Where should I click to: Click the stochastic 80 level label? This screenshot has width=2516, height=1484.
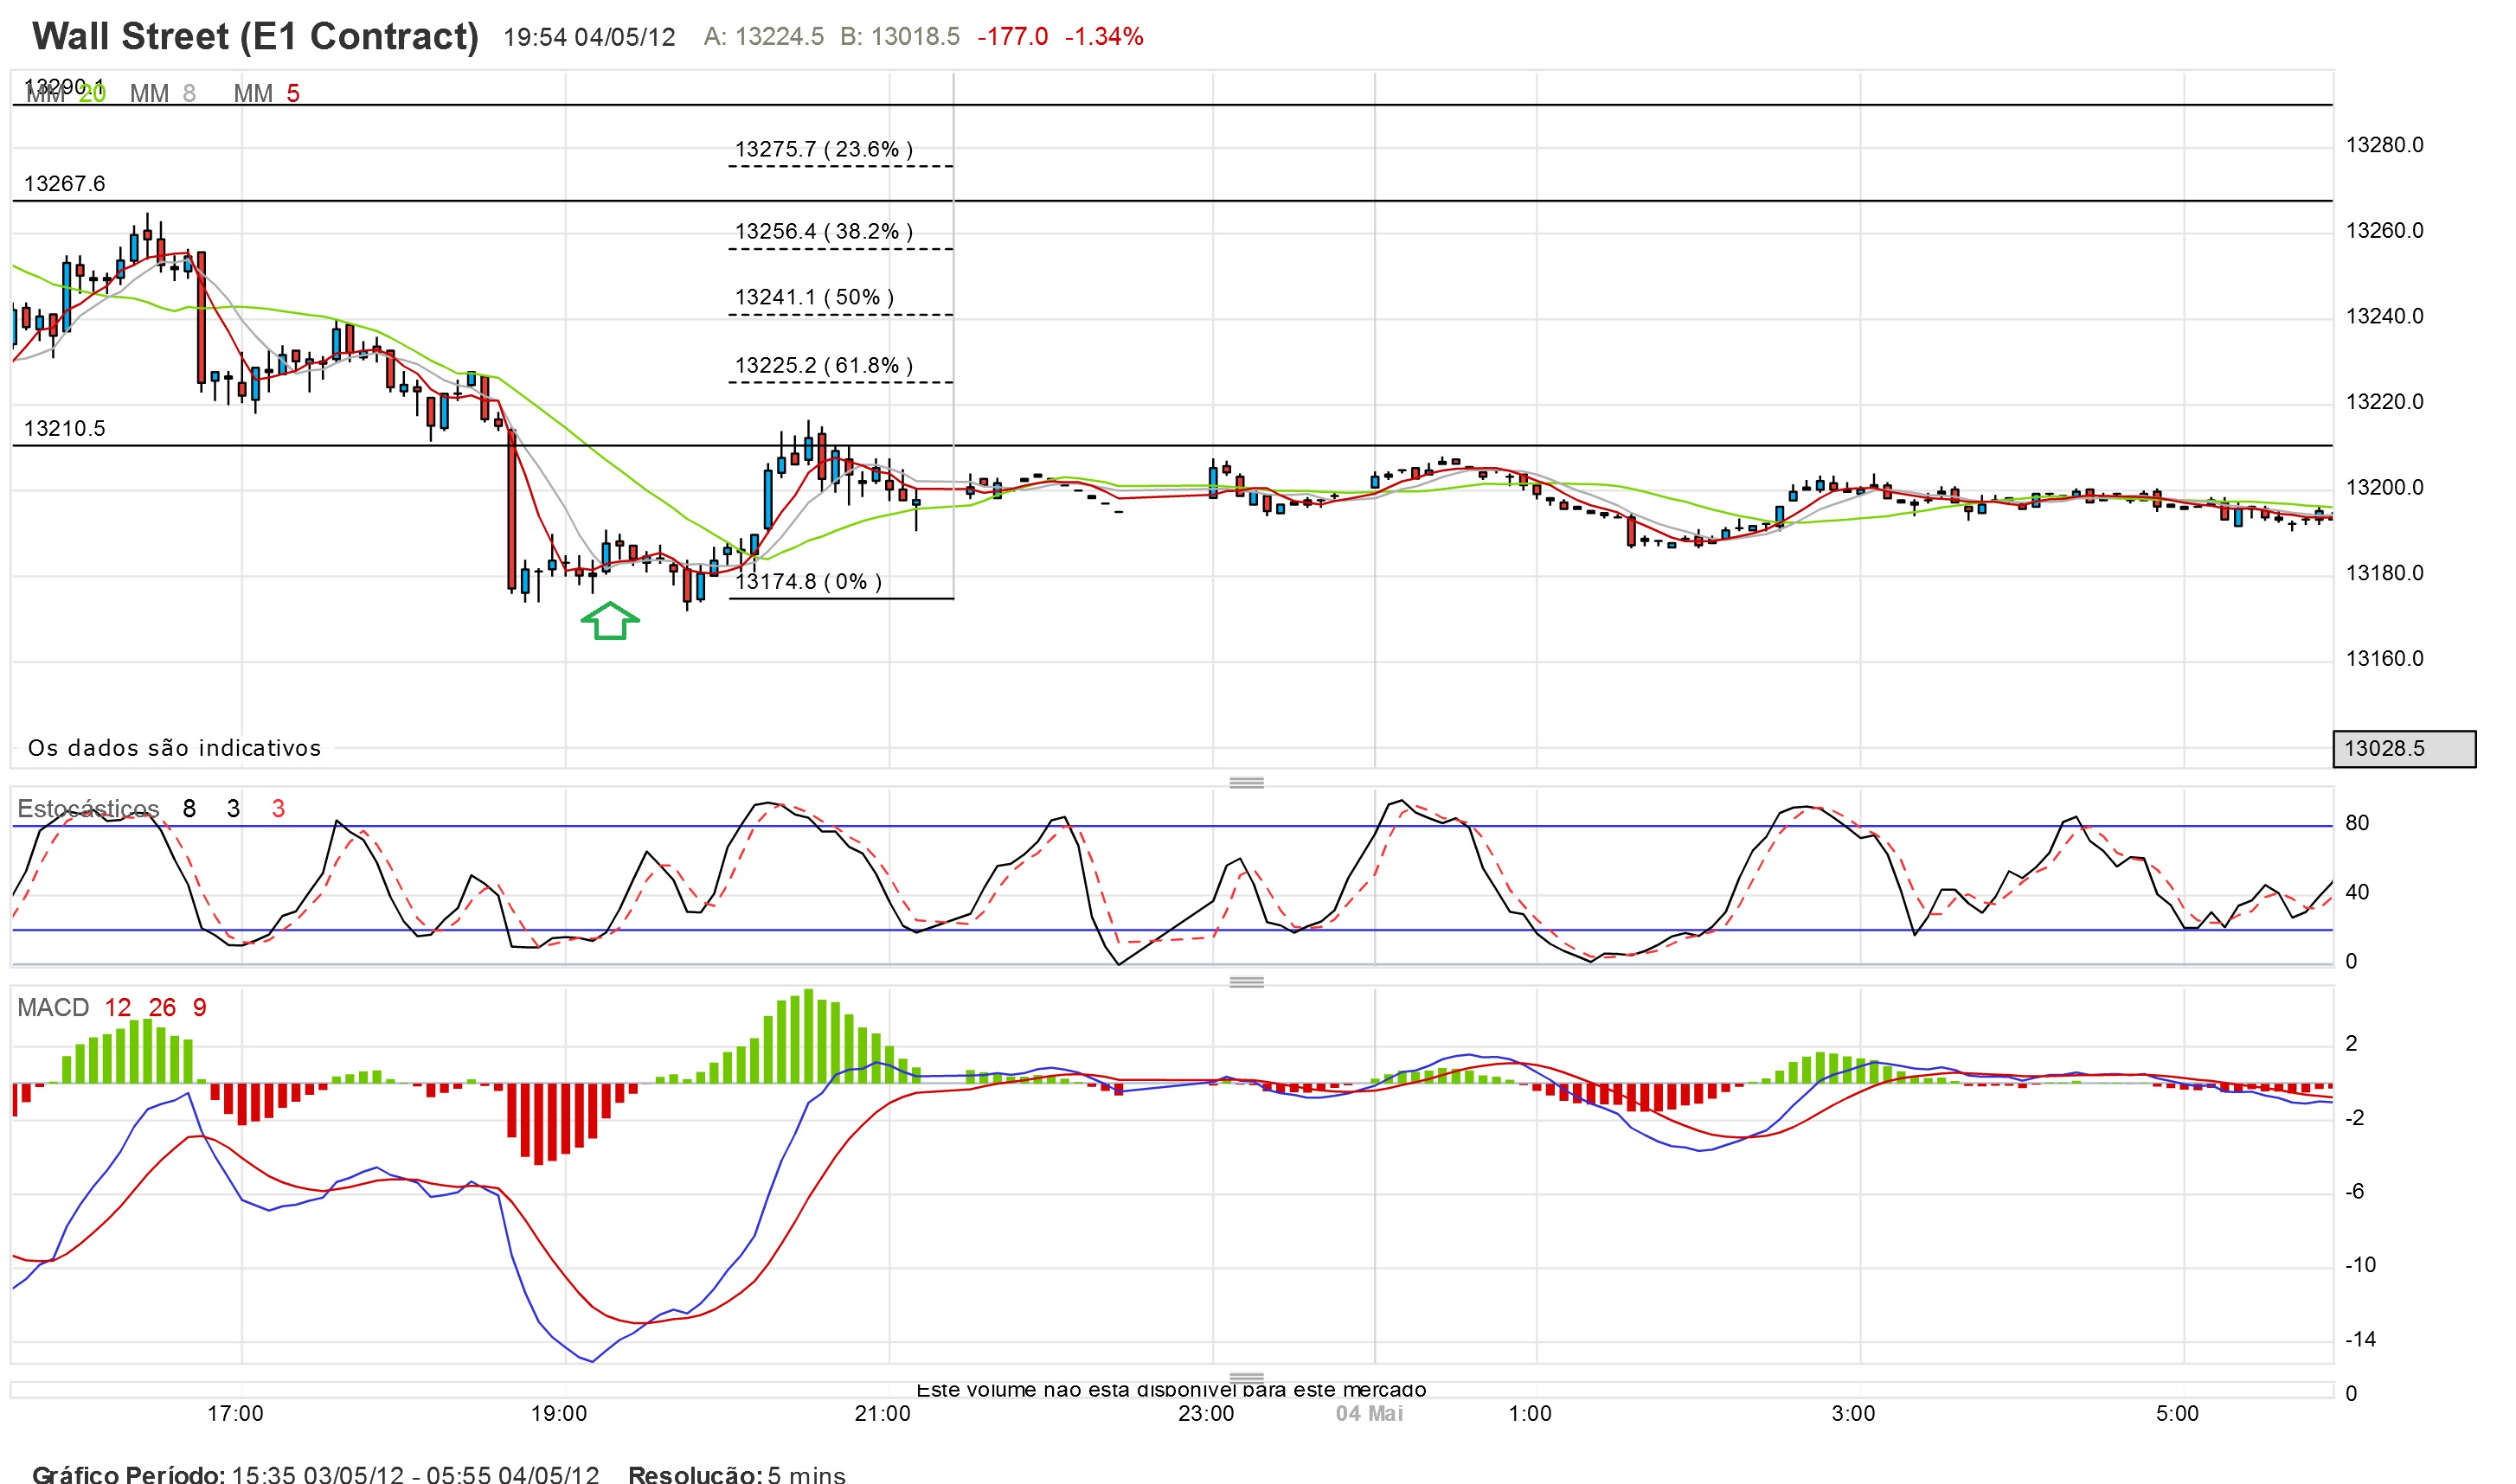pyautogui.click(x=2358, y=824)
